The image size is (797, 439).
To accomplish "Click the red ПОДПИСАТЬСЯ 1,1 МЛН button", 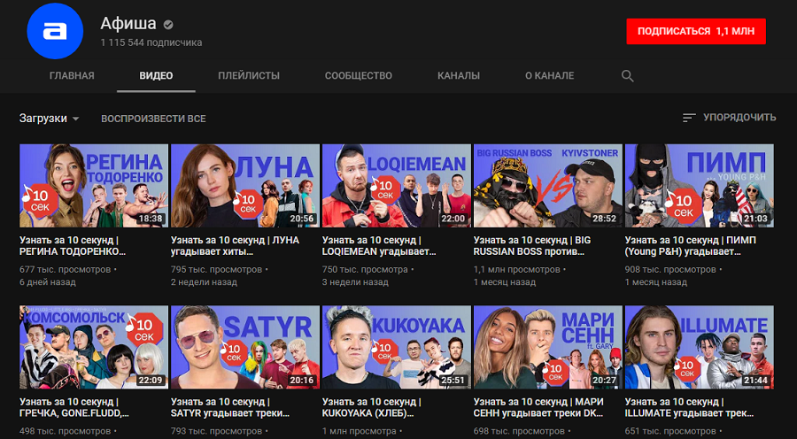I will pos(696,32).
